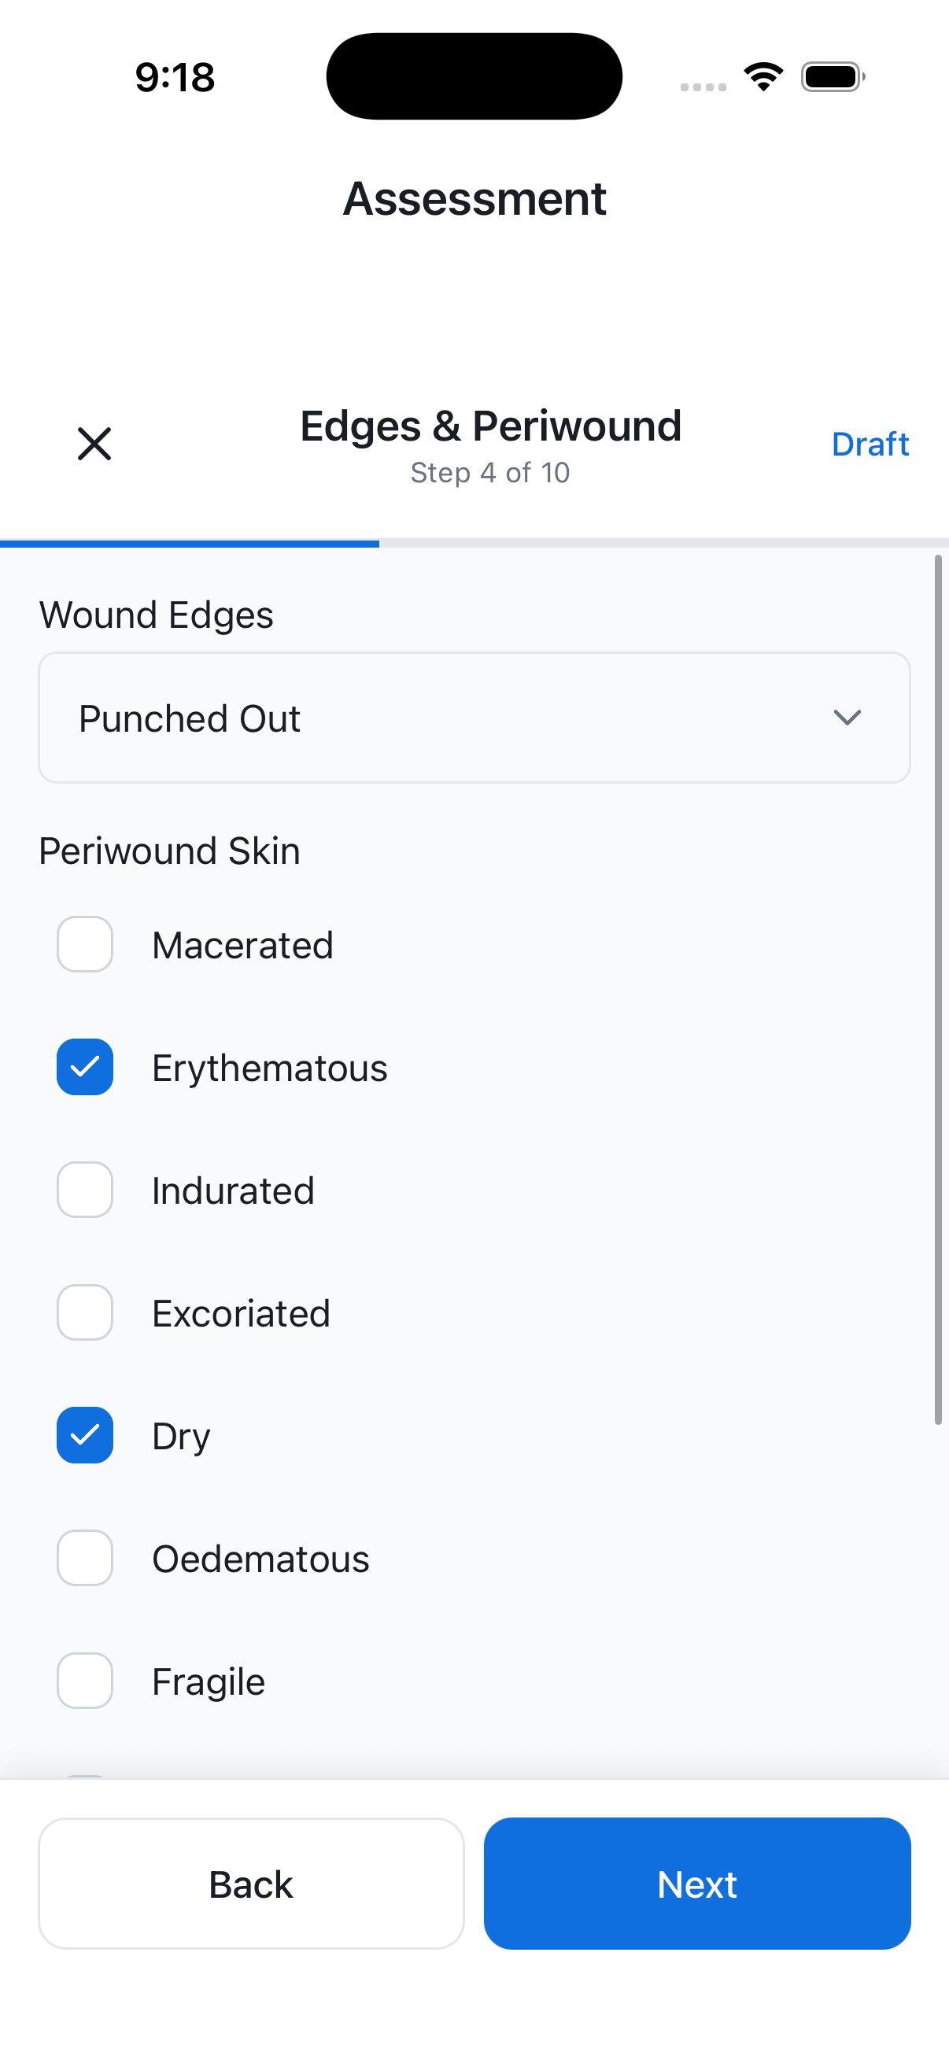Tap the Edges & Periwound title
This screenshot has width=949, height=2063.
click(490, 426)
